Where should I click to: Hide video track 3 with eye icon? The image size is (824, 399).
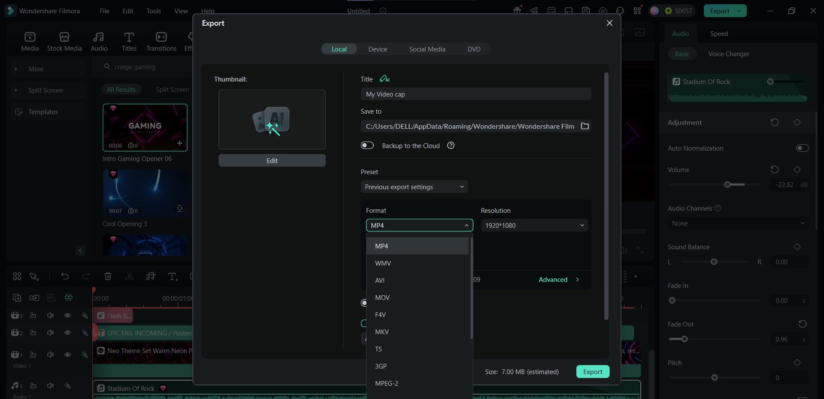[67, 315]
